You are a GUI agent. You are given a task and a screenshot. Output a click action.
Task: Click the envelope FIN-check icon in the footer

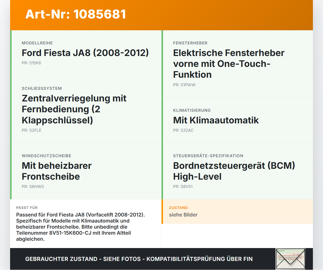(x=291, y=259)
